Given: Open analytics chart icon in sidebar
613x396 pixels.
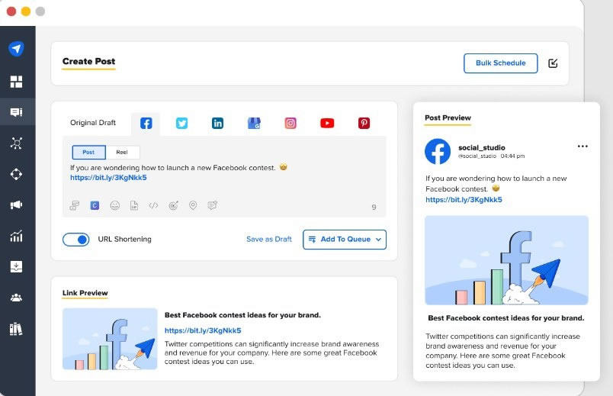Looking at the screenshot, I should [16, 236].
